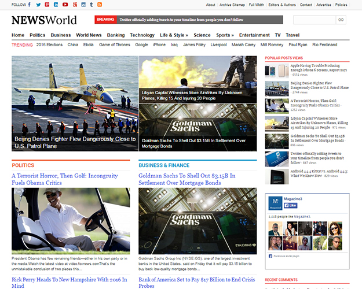The image size is (362, 289).
Task: Open popular post Android 4.4.4 KitKat vs. Android 4.4.3
Action: [319, 173]
